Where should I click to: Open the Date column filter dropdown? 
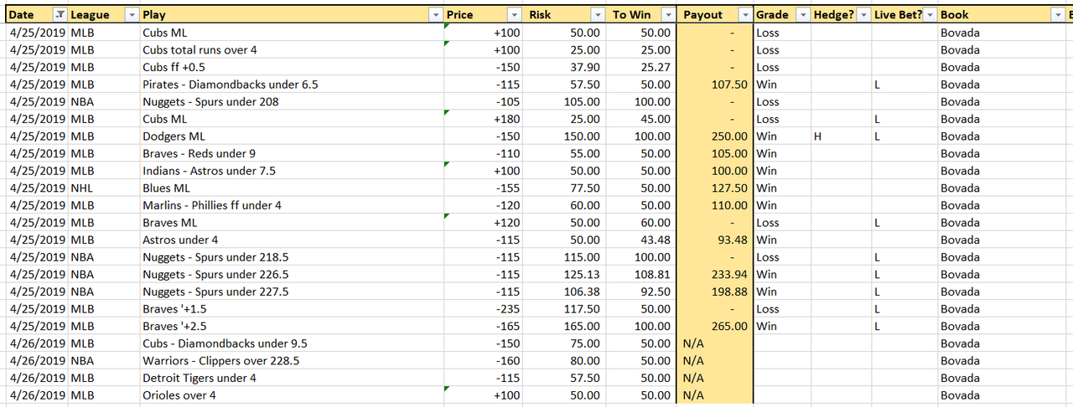tap(60, 15)
